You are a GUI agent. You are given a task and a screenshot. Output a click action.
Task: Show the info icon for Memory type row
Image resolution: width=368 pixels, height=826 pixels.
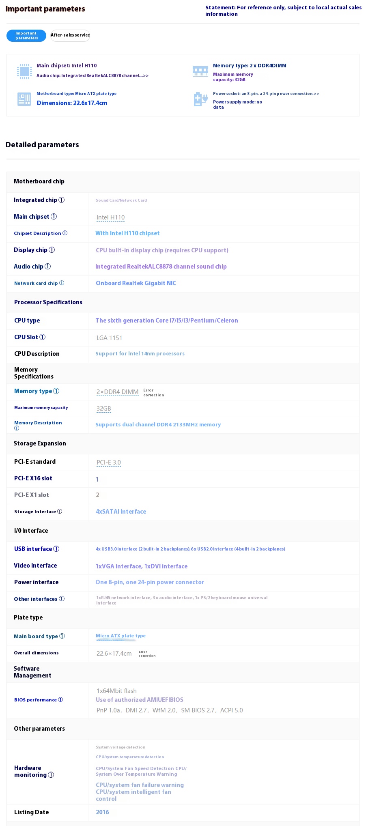(56, 391)
